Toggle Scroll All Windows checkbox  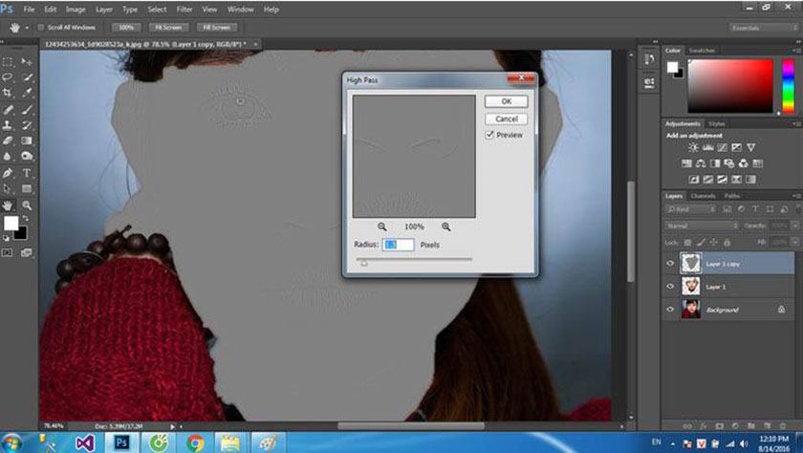(x=41, y=28)
